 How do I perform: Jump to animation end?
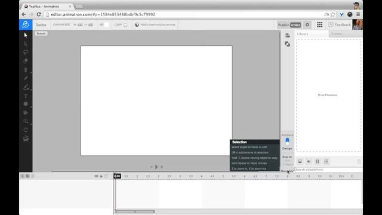(162, 167)
